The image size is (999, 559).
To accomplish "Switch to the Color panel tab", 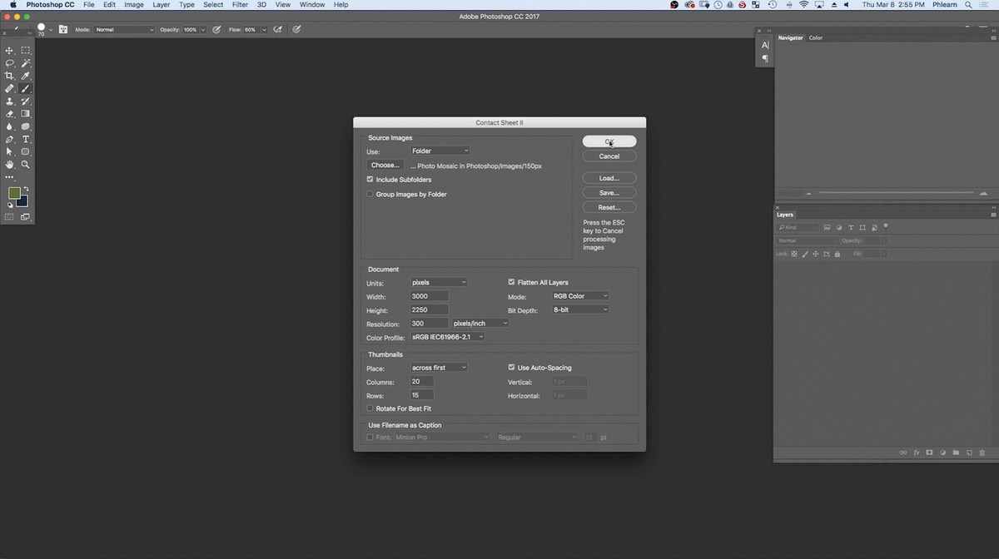I will [816, 37].
